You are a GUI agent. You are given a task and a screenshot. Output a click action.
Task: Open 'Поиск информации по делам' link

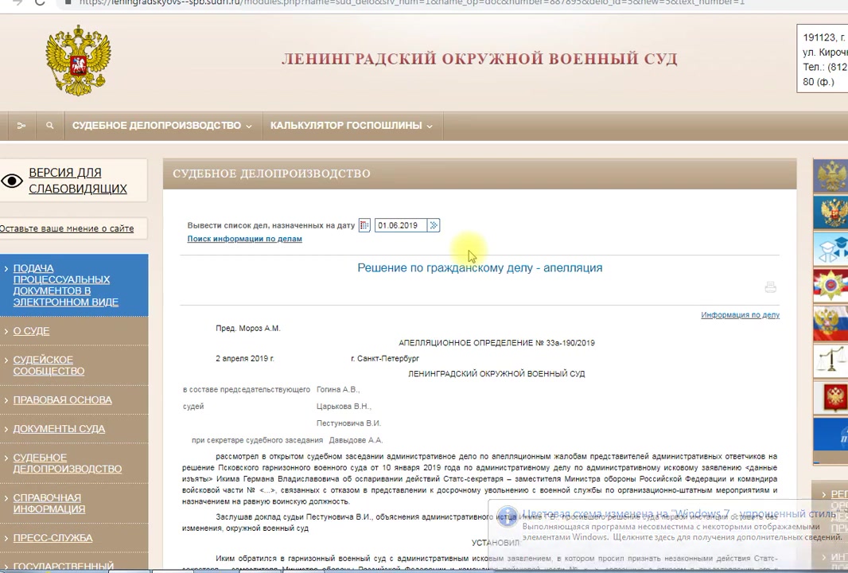click(244, 239)
